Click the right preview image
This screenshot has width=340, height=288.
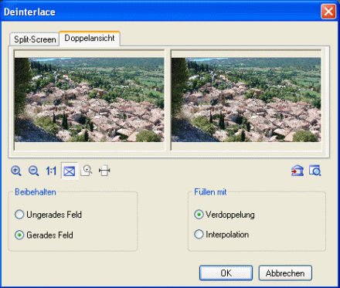tap(246, 100)
